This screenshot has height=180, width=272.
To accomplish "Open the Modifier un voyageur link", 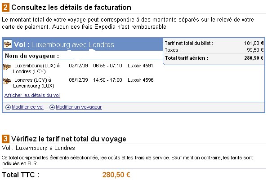I will coord(79,107).
